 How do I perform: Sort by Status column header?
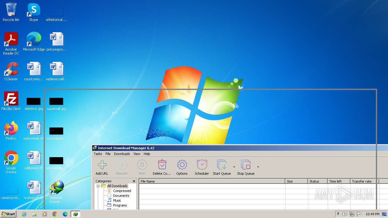(x=318, y=181)
